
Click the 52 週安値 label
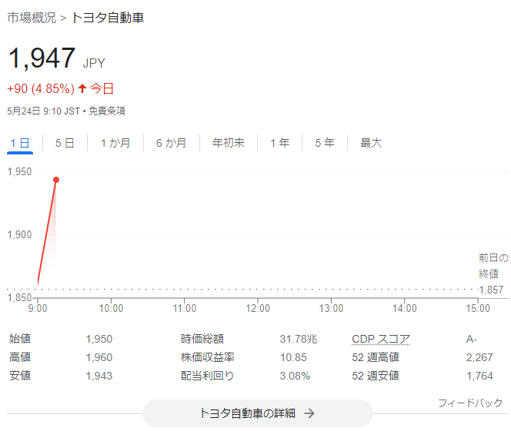pos(376,376)
